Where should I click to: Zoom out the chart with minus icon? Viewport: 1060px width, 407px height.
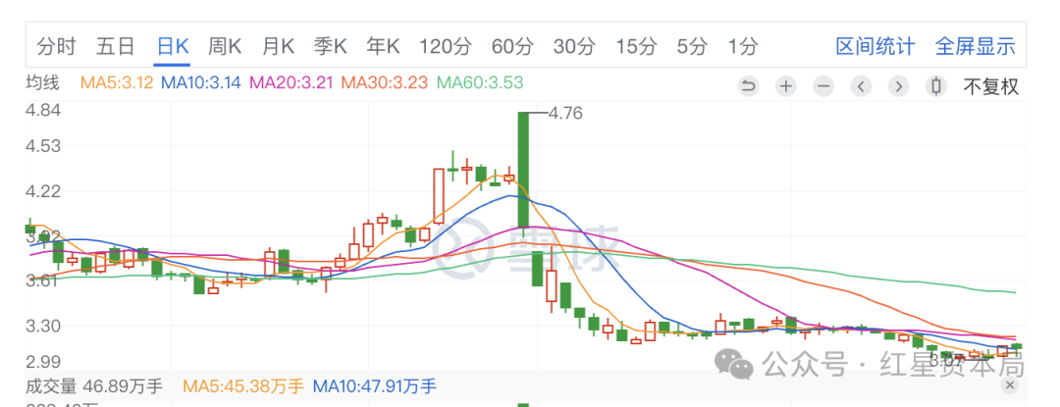(x=822, y=86)
